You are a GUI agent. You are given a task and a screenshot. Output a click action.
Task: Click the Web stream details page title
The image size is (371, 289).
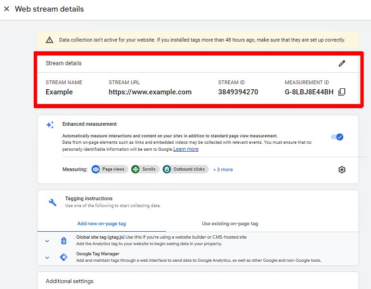click(x=49, y=9)
